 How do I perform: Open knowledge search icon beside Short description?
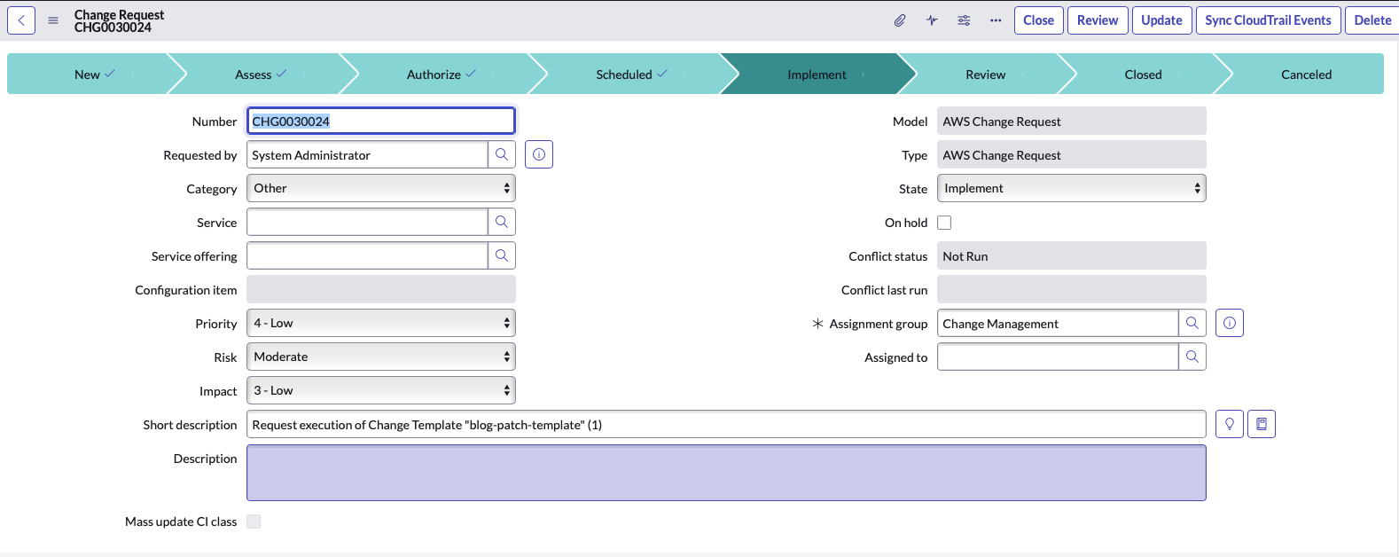click(x=1262, y=424)
